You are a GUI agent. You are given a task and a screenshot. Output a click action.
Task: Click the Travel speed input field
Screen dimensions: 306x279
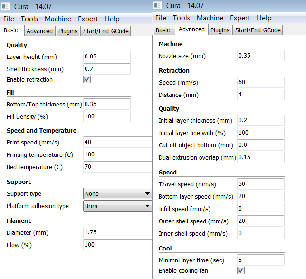260,184
